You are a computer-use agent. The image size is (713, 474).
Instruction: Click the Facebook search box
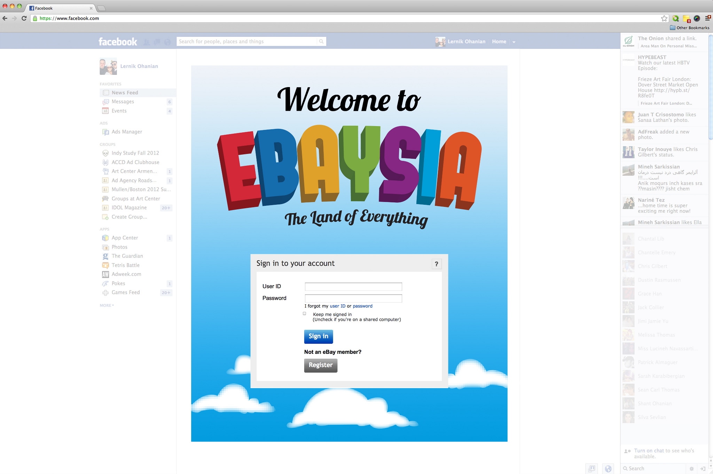247,41
